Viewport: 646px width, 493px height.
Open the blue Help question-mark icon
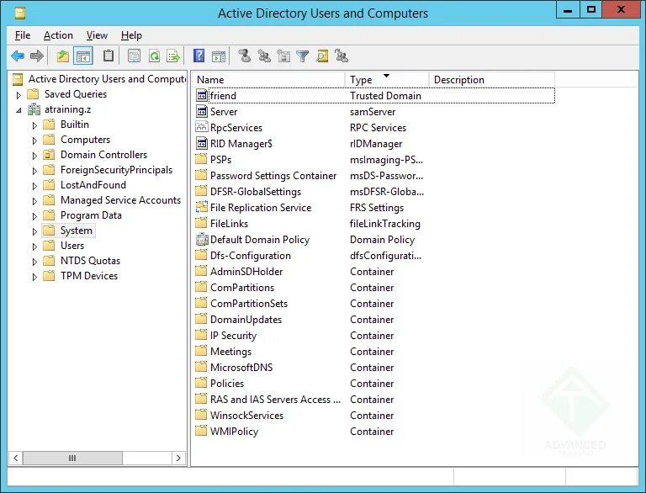199,56
